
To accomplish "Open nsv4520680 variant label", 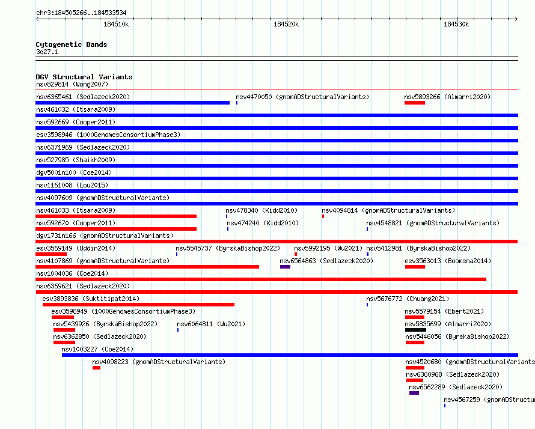I will pyautogui.click(x=470, y=362).
